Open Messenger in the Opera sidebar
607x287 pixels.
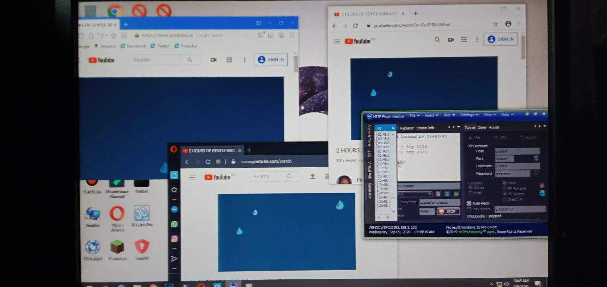click(x=174, y=209)
